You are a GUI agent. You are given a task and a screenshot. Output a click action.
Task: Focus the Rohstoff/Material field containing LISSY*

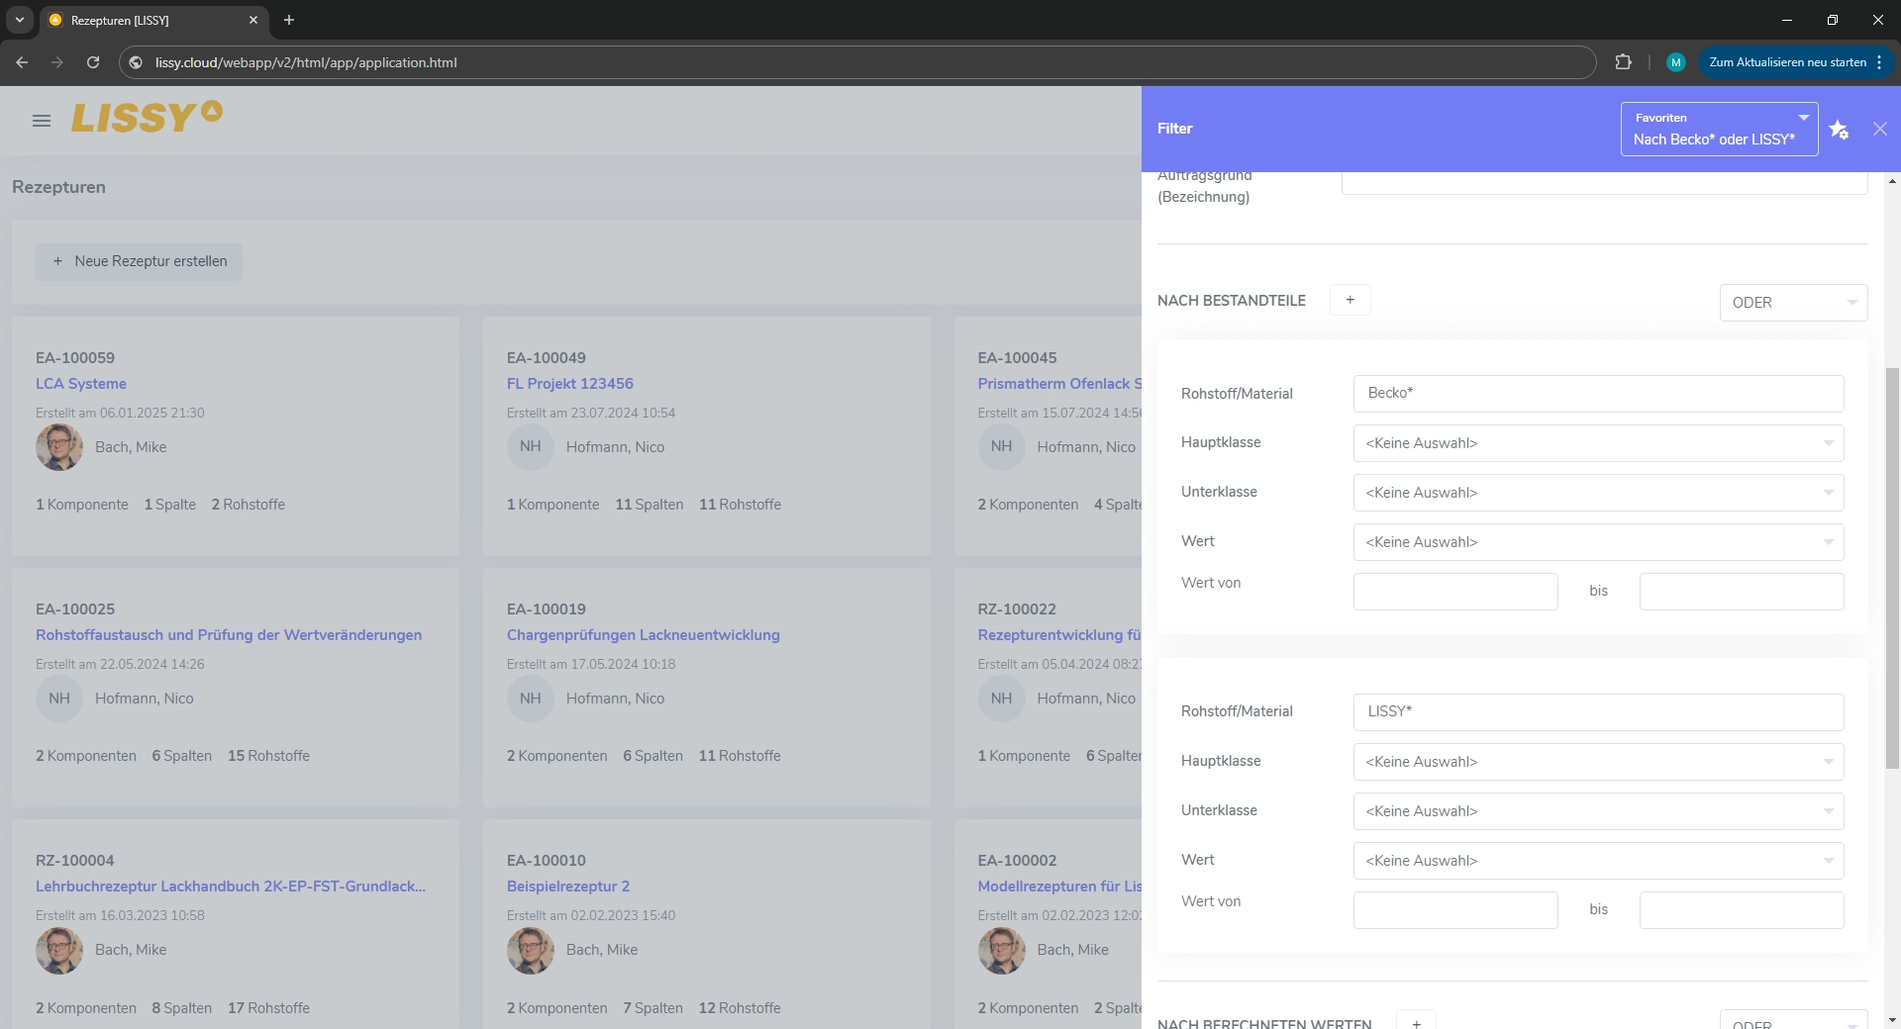[x=1598, y=712]
